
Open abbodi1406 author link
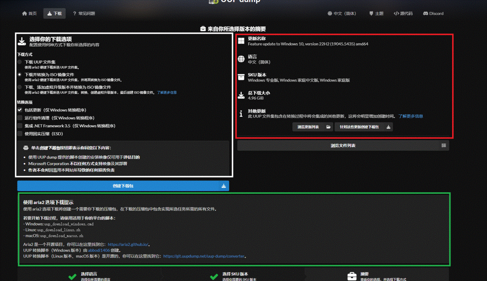tap(98, 250)
